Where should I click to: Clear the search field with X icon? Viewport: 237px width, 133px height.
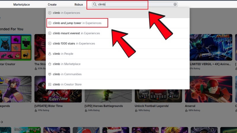[175, 4]
